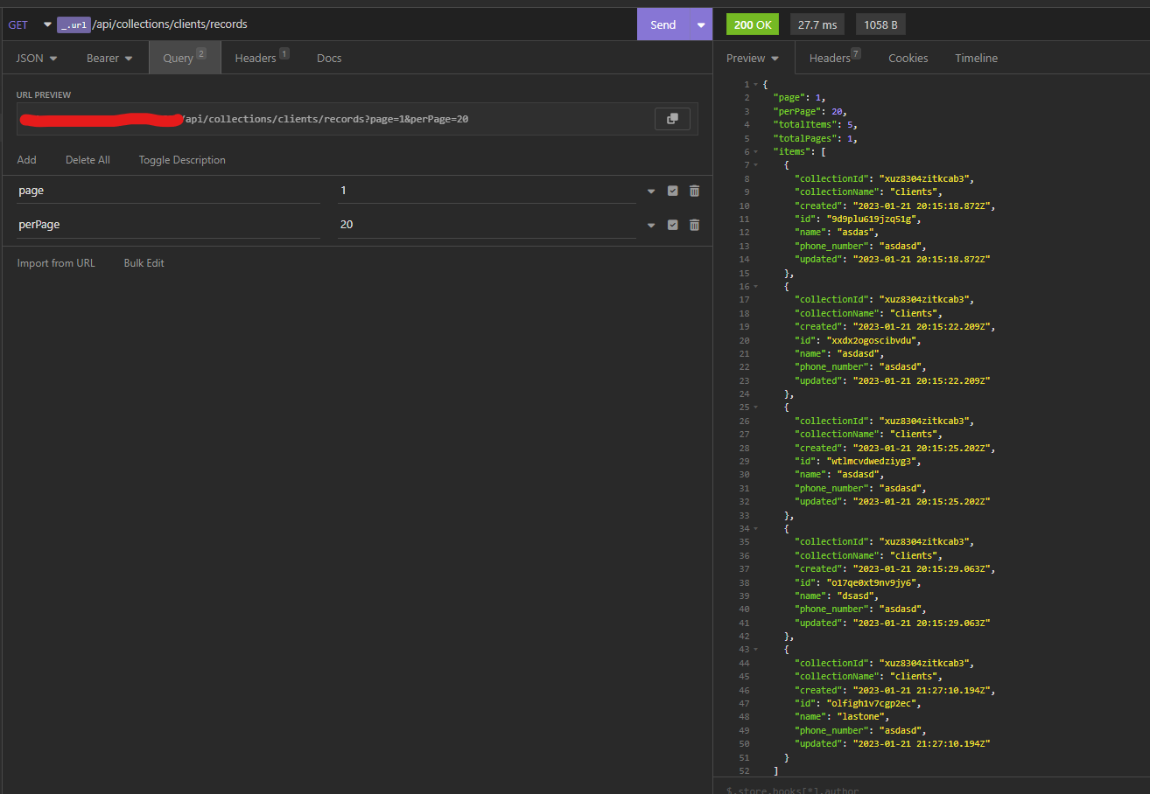
Task: Click "Toggle Description" for query parameters
Action: click(x=182, y=159)
